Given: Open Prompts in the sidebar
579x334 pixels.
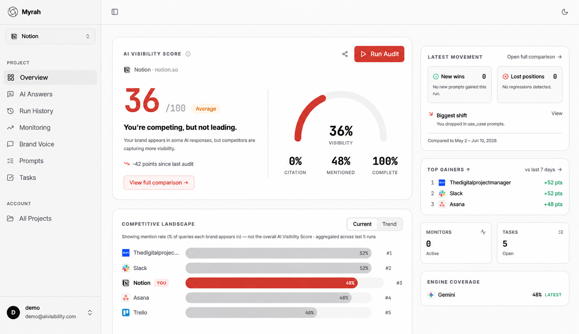Looking at the screenshot, I should click(x=50, y=161).
